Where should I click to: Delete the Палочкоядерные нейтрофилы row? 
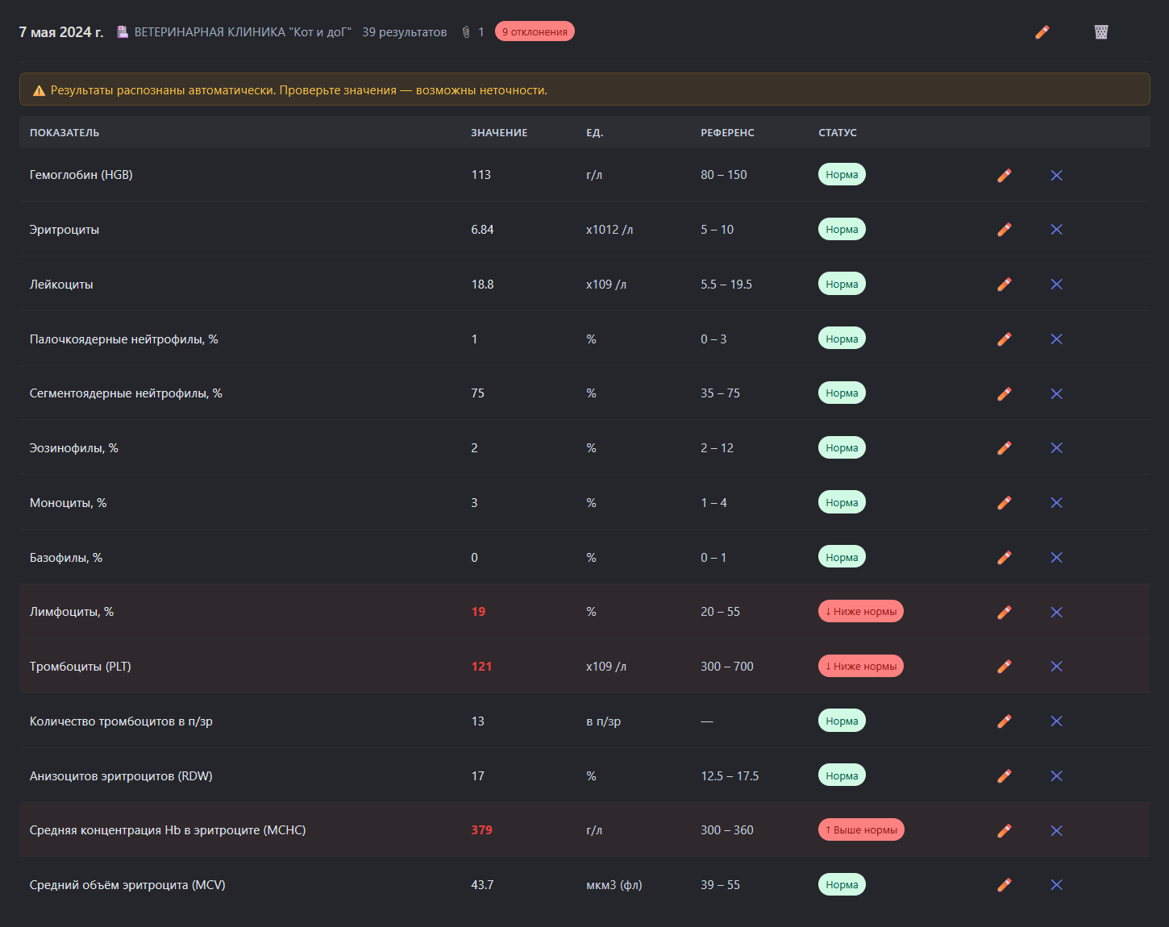click(1056, 339)
